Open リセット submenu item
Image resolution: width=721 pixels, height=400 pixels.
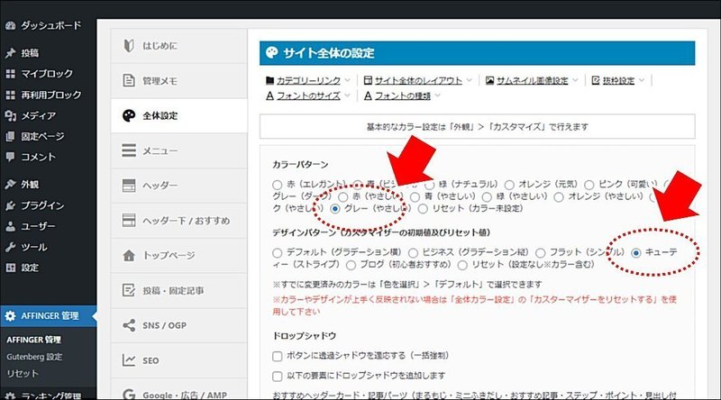[x=22, y=373]
